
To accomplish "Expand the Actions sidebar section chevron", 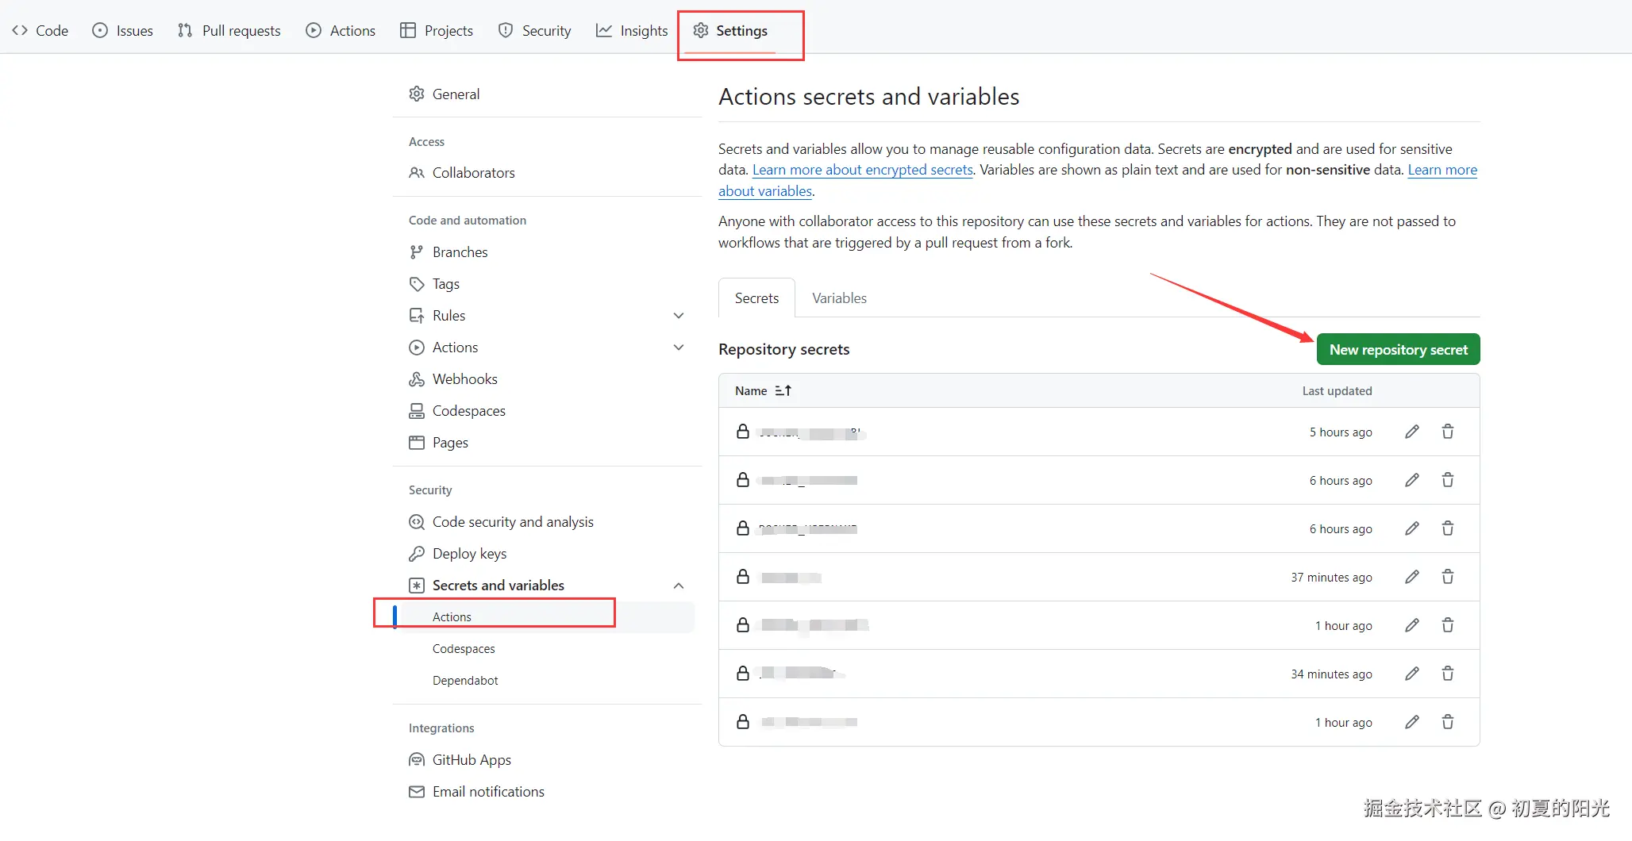I will point(679,348).
